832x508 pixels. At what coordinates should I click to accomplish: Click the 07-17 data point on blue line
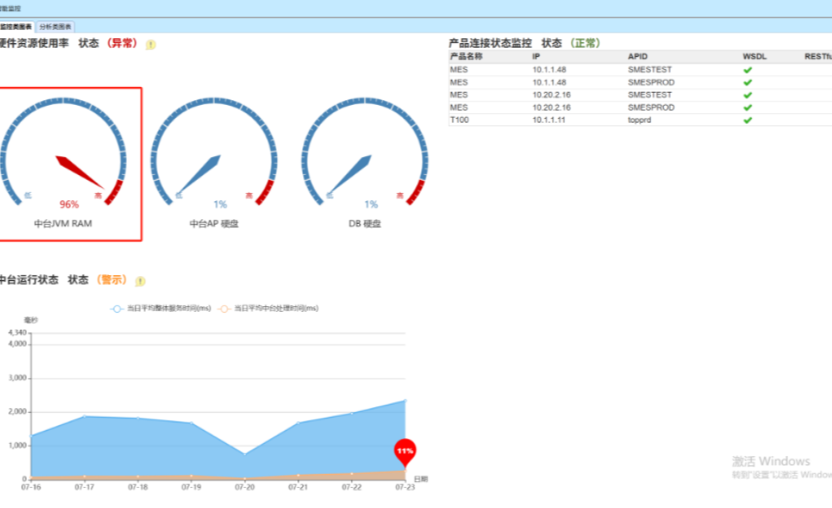[84, 417]
